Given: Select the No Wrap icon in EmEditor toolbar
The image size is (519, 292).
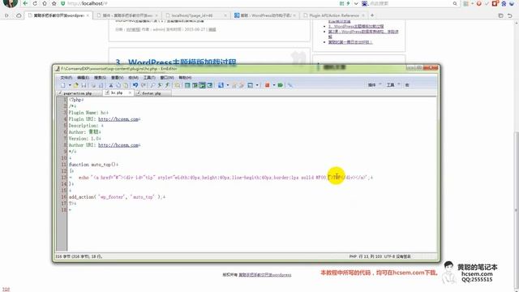Looking at the screenshot, I should (187, 85).
